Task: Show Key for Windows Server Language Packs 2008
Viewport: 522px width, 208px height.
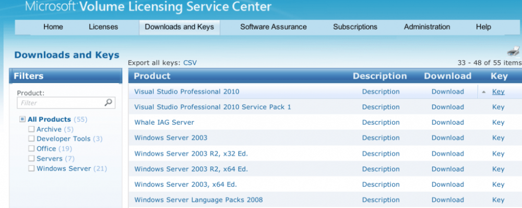Action: (499, 200)
